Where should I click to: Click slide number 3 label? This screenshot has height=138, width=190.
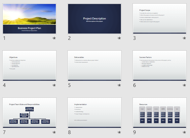click(x=134, y=38)
